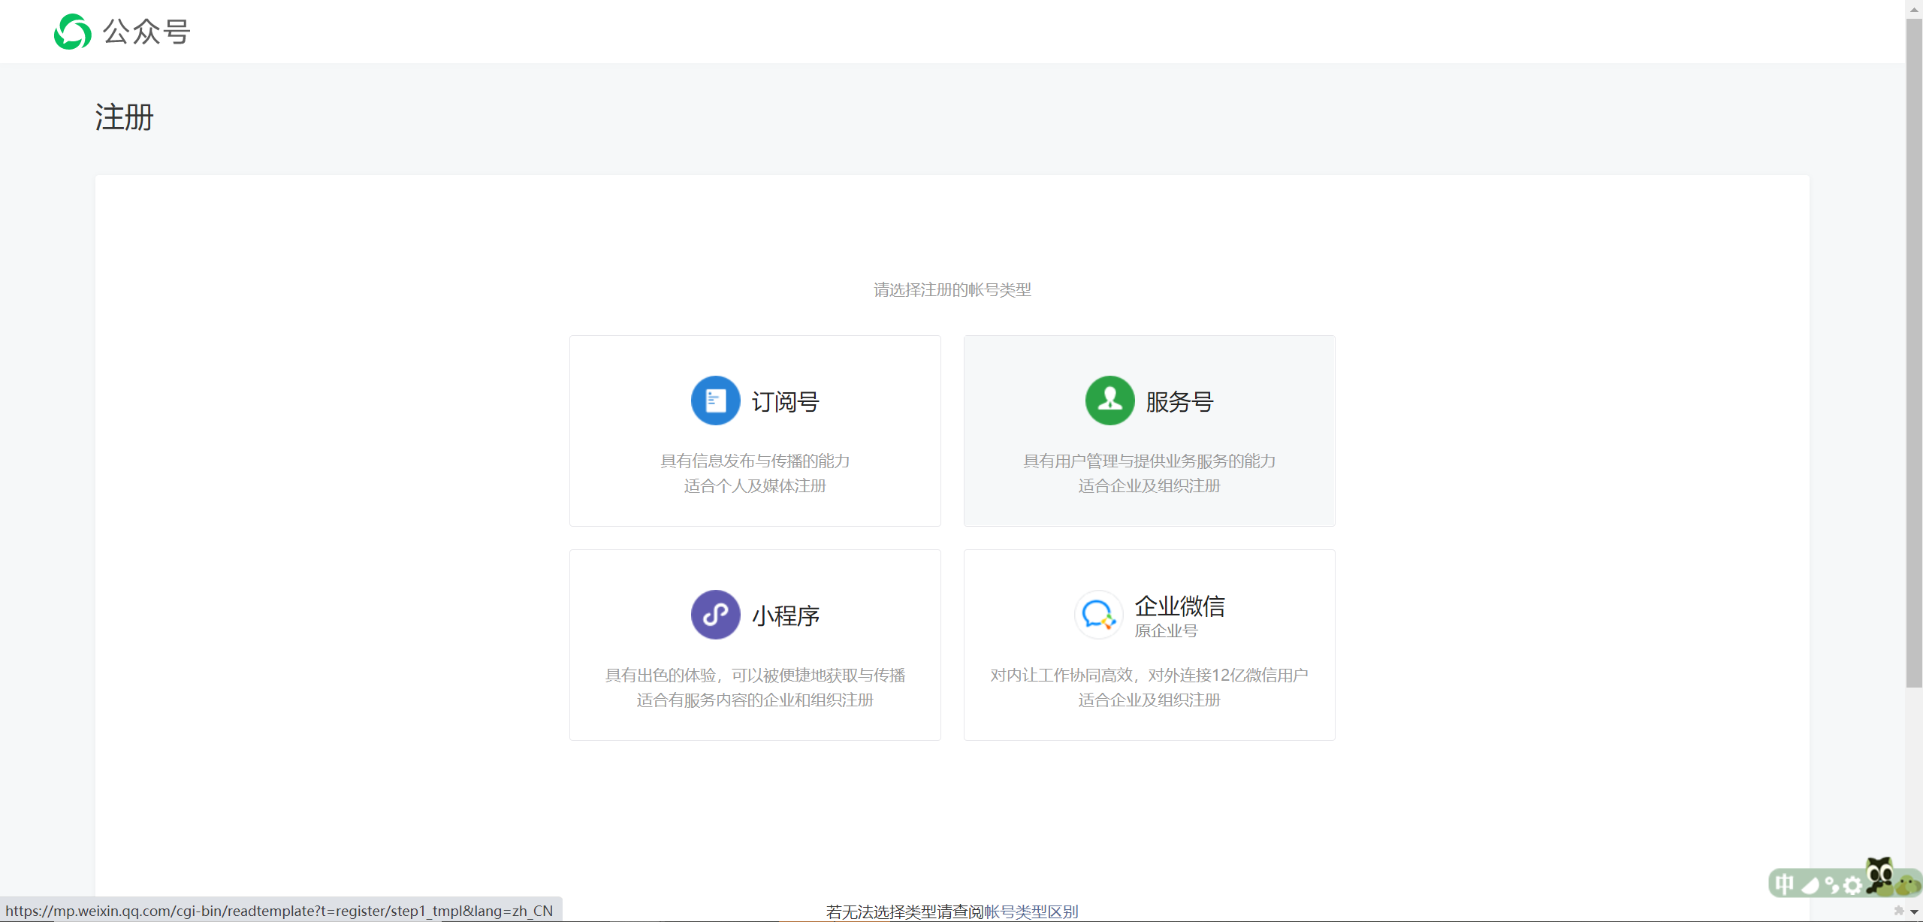Click text 适合有服务内容的企业和组织注册
The height and width of the screenshot is (922, 1923).
click(x=755, y=700)
